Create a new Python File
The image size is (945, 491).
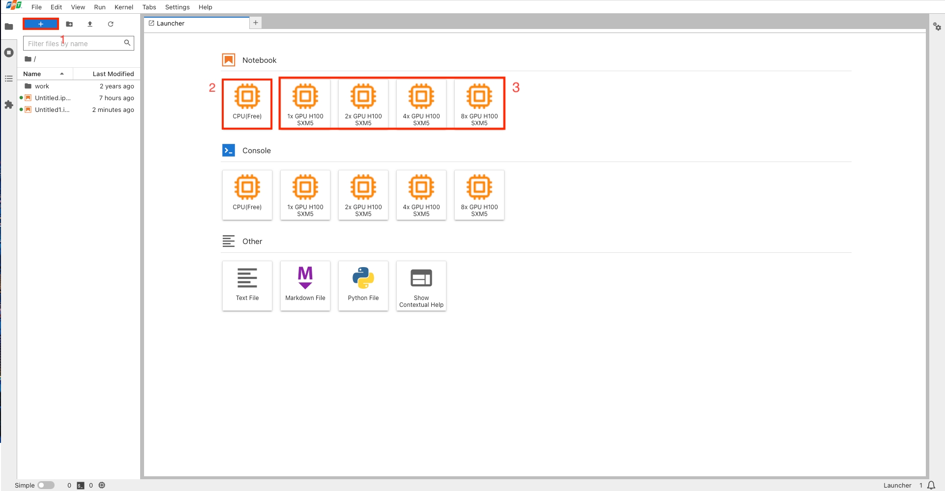[363, 285]
